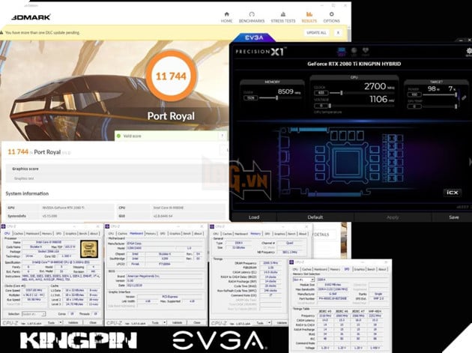Image resolution: width=472 pixels, height=353 pixels.
Task: Select the VGA tab icon in Precision X1
Action: click(x=342, y=52)
